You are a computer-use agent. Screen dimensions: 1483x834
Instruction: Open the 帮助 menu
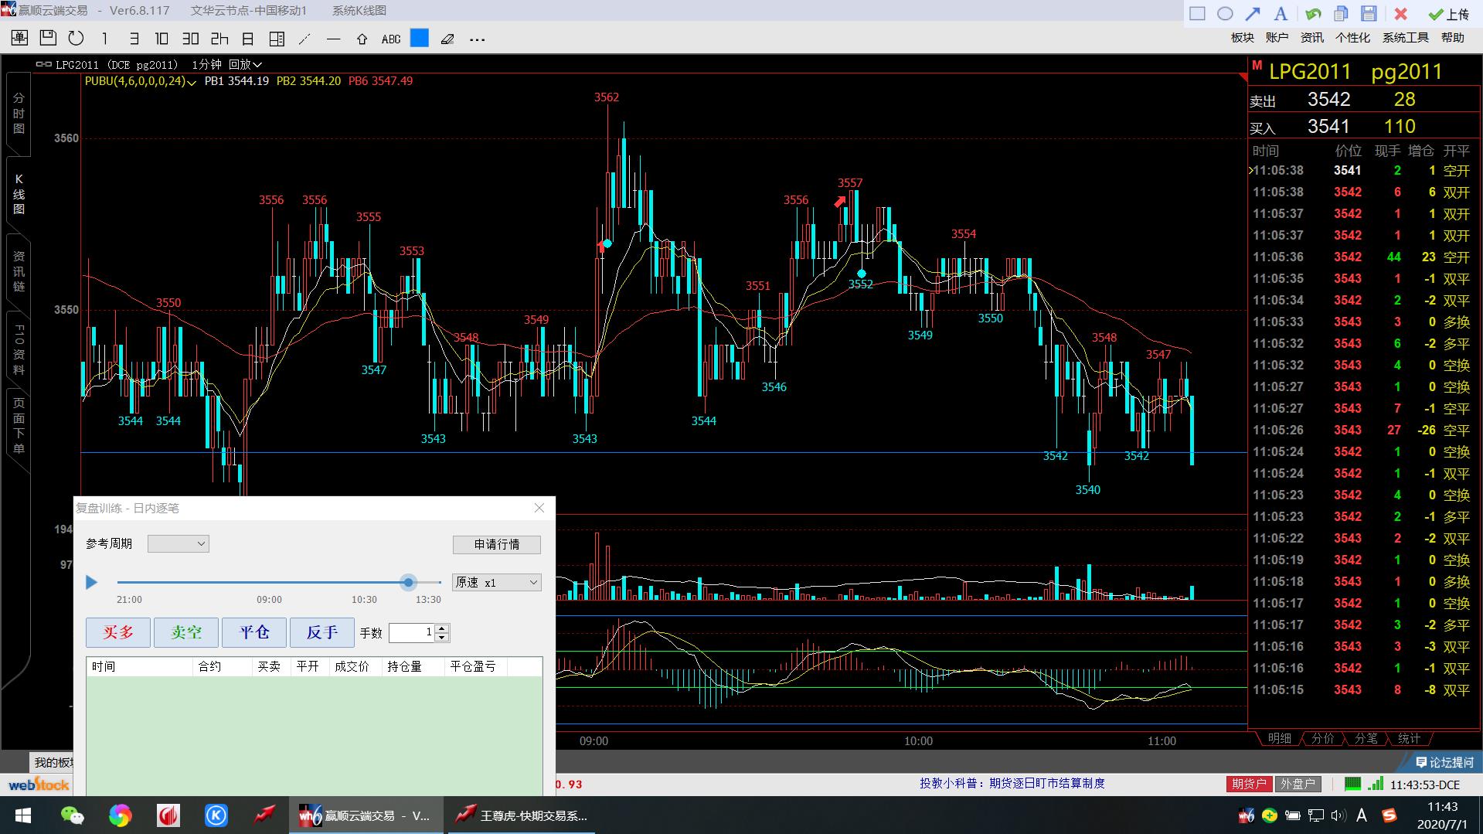click(1452, 37)
